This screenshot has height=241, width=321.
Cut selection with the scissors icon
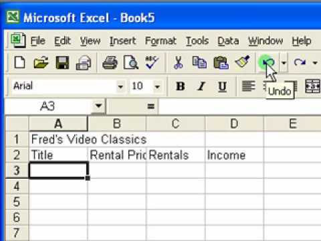pos(179,62)
